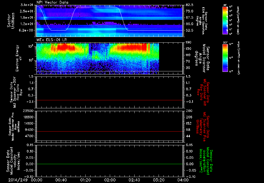Image resolution: width=264 pixels, height=183 pixels.
Task: Click the '67.5' sun elevation tick label
Action: 189,18
